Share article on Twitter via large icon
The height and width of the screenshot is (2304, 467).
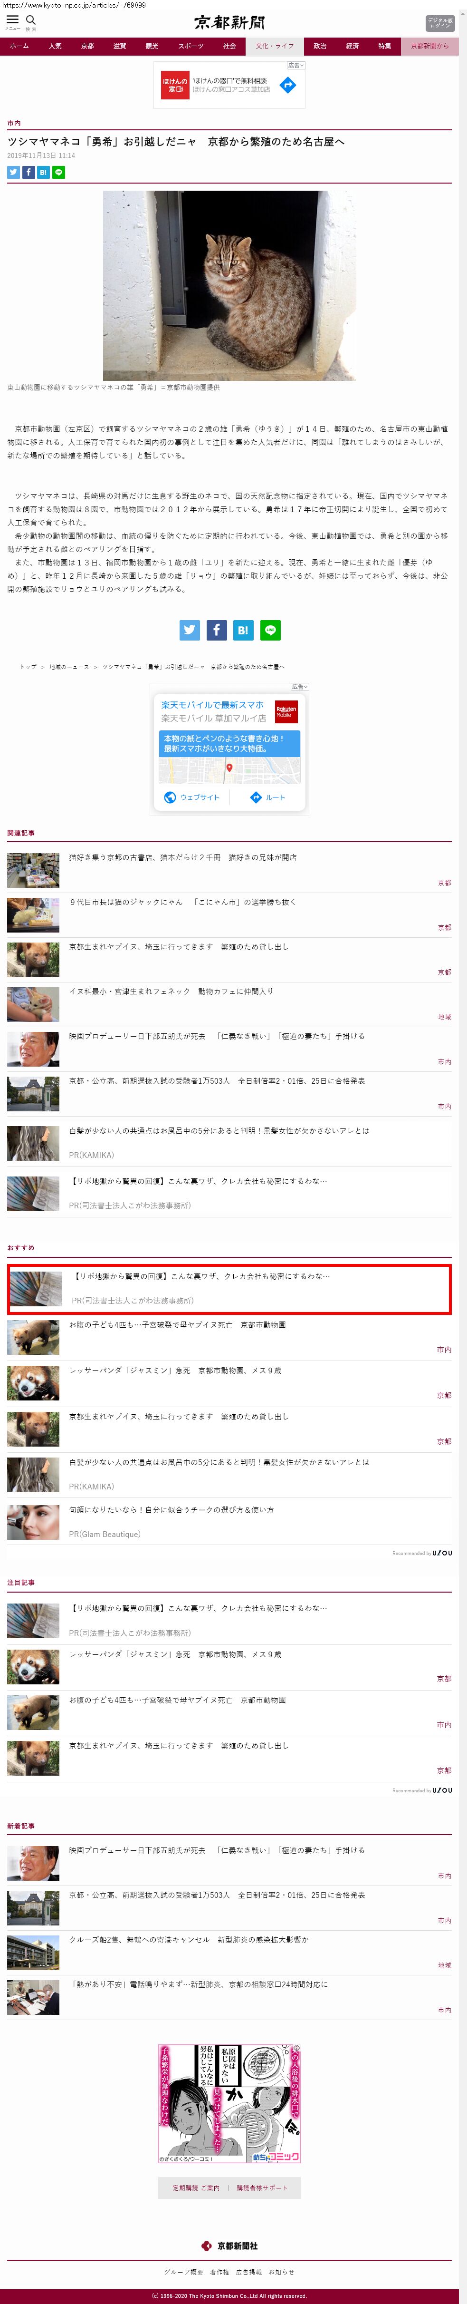pyautogui.click(x=190, y=630)
